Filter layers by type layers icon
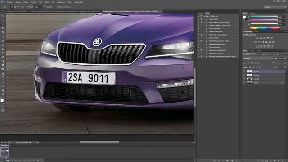Image resolution: width=288 pixels, height=162 pixels. pyautogui.click(x=271, y=54)
